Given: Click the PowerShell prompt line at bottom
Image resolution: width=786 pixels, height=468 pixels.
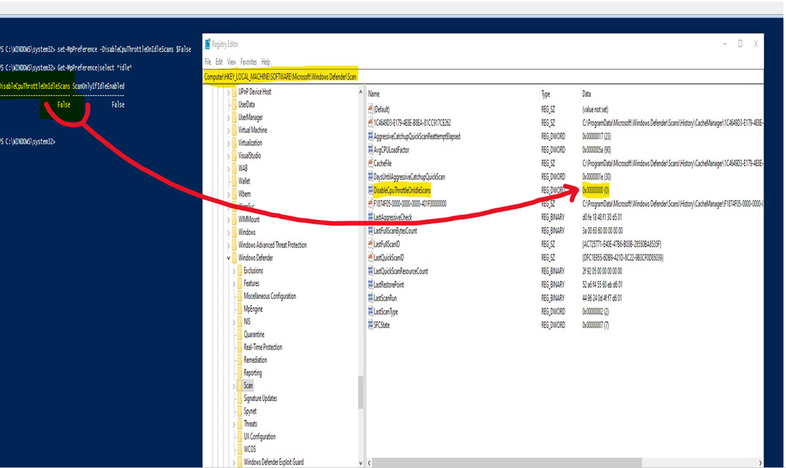Looking at the screenshot, I should [28, 142].
